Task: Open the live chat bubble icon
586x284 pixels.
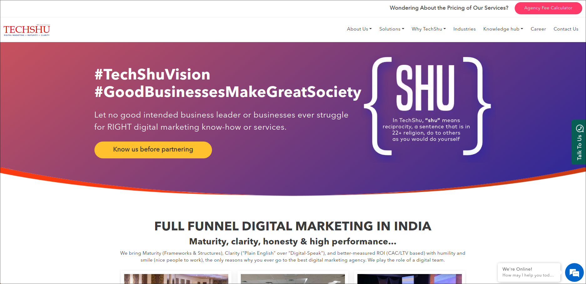Action: [574, 273]
